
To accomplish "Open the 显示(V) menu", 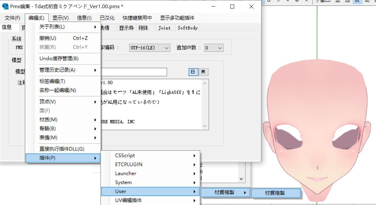I will click(60, 18).
